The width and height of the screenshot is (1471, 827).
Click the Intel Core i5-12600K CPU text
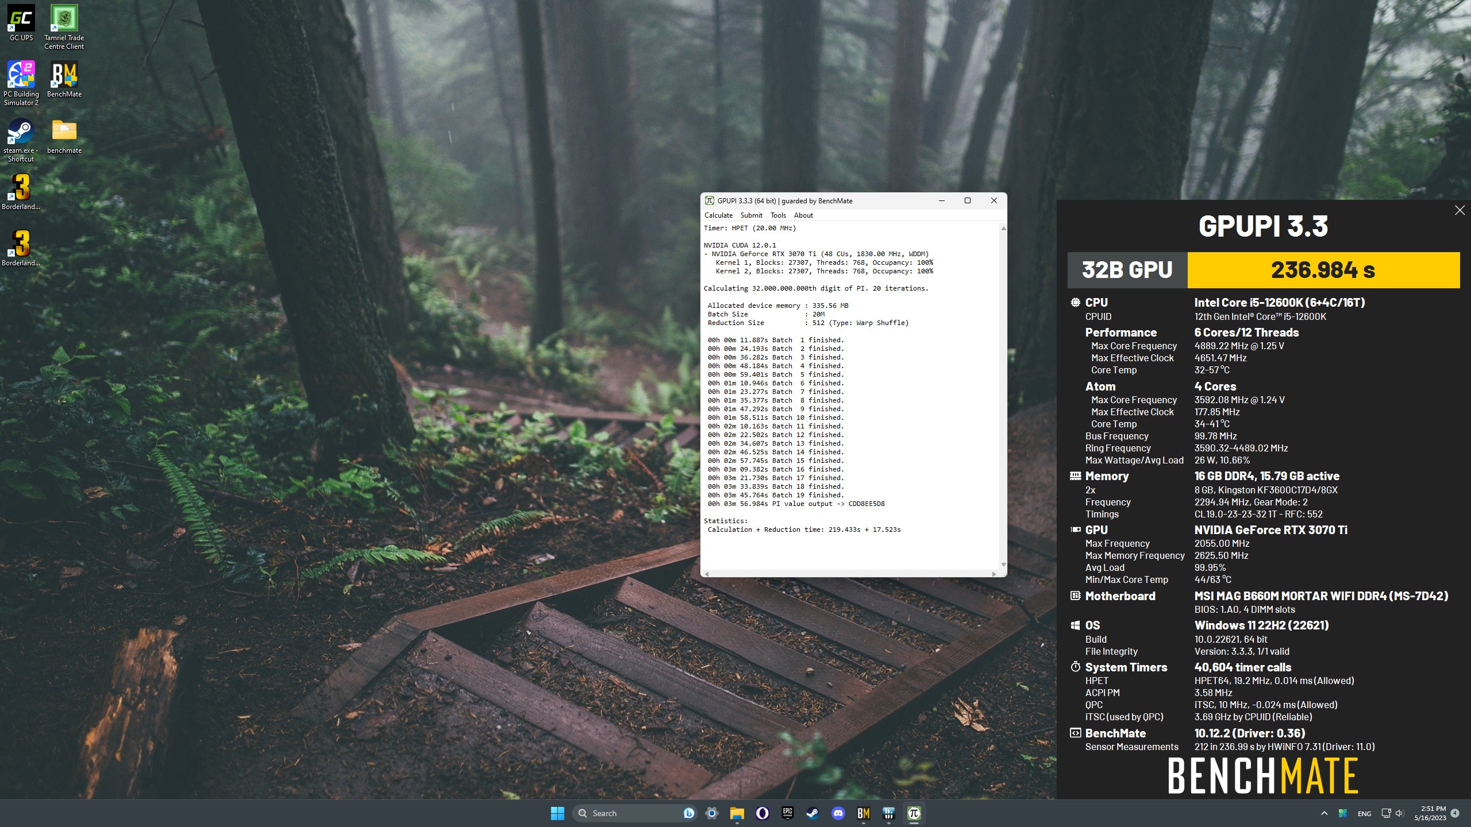1280,303
